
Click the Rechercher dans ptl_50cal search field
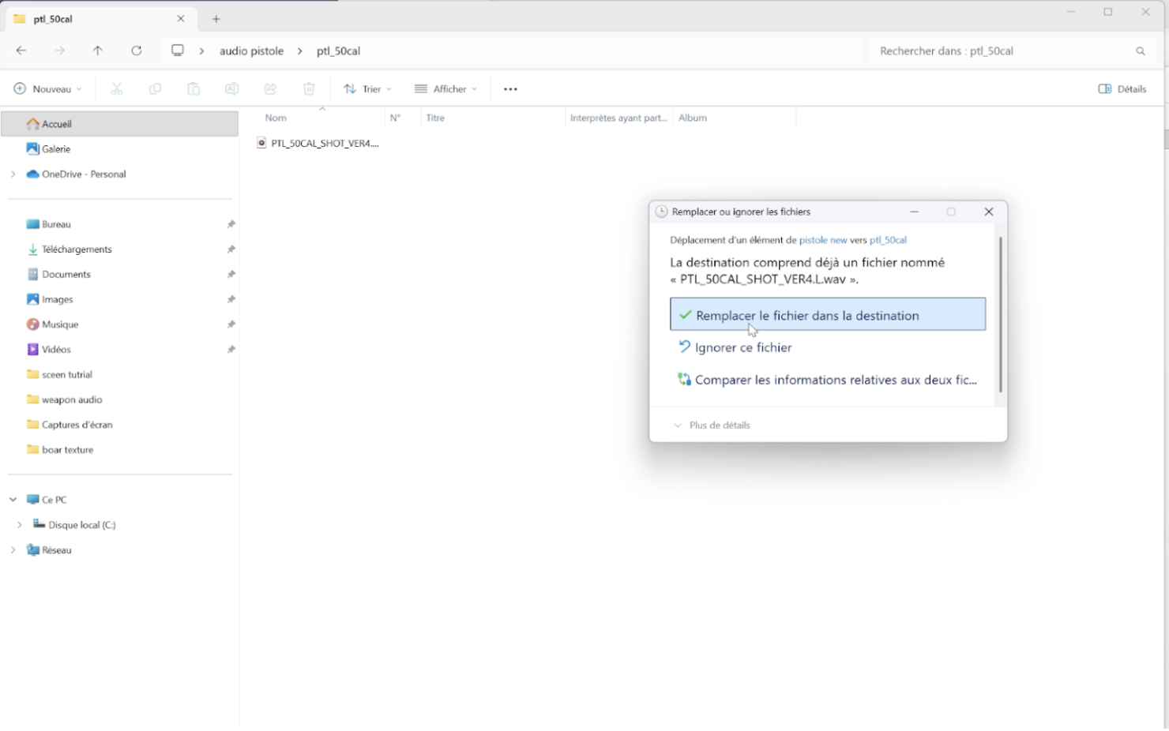tap(1003, 51)
